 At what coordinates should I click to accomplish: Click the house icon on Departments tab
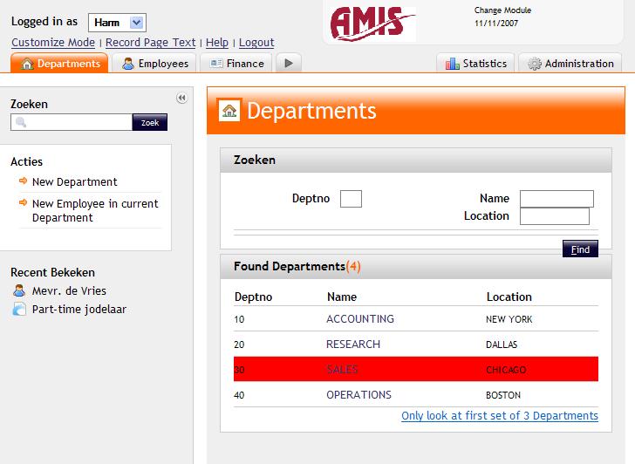27,64
